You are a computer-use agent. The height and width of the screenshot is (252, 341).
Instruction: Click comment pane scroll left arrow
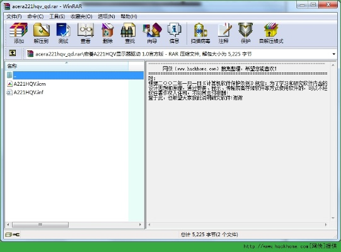click(x=149, y=225)
